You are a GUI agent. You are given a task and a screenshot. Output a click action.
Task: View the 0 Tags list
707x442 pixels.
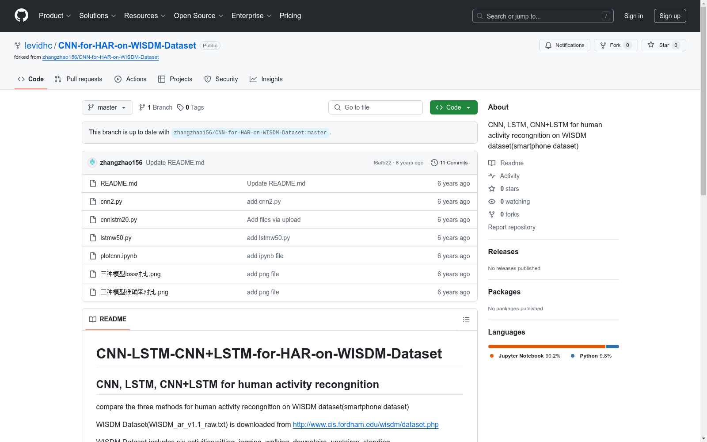(190, 107)
